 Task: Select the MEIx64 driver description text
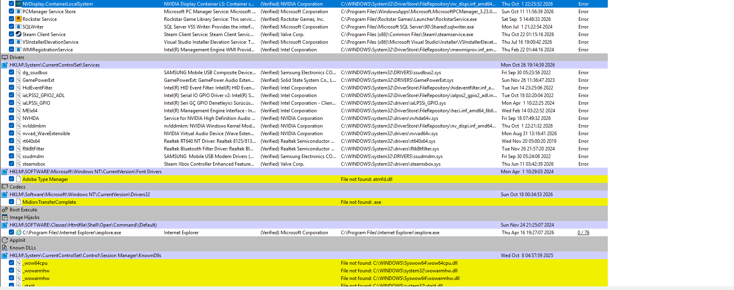[210, 111]
